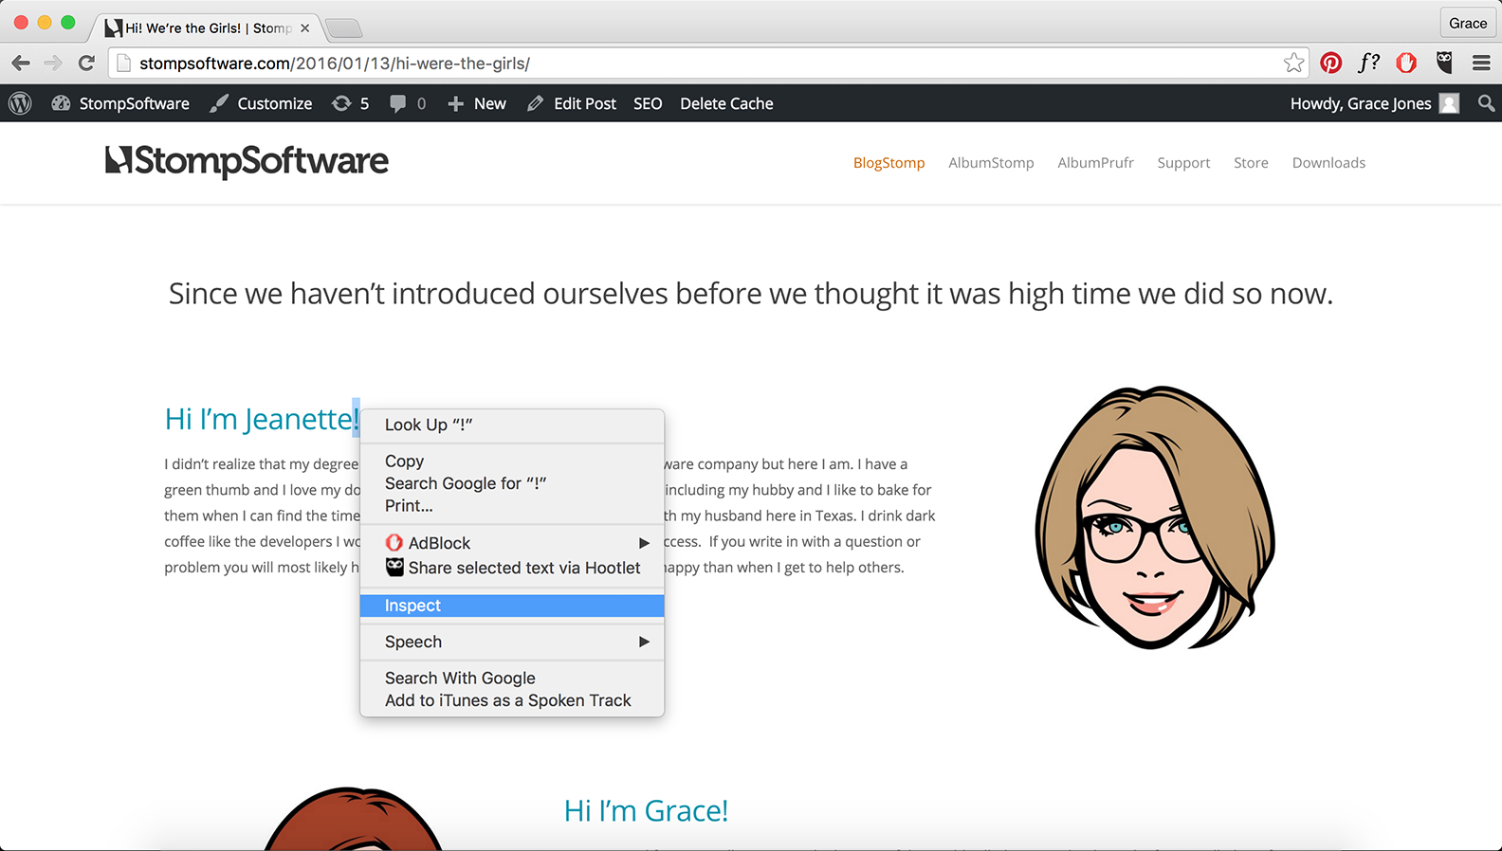Click the Hi I'm Grace! heading
This screenshot has width=1502, height=851.
(646, 811)
